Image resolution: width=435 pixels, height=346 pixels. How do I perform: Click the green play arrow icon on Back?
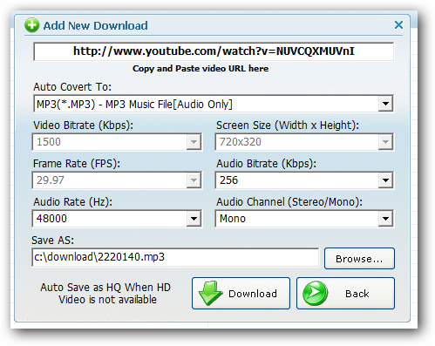pos(315,294)
